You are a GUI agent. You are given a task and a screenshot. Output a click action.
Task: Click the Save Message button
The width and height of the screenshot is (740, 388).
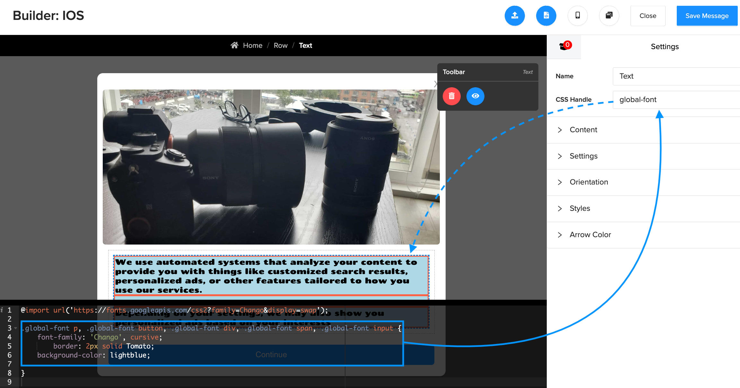coord(707,16)
